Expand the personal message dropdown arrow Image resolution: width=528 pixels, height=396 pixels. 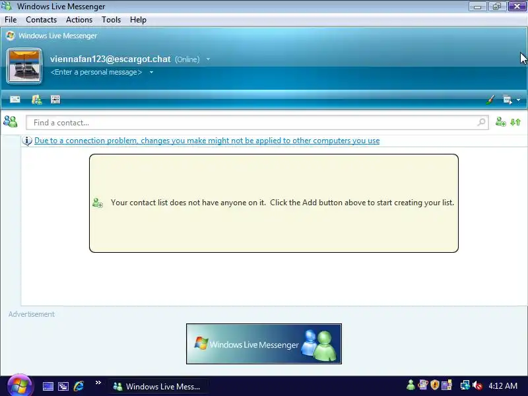pyautogui.click(x=152, y=72)
